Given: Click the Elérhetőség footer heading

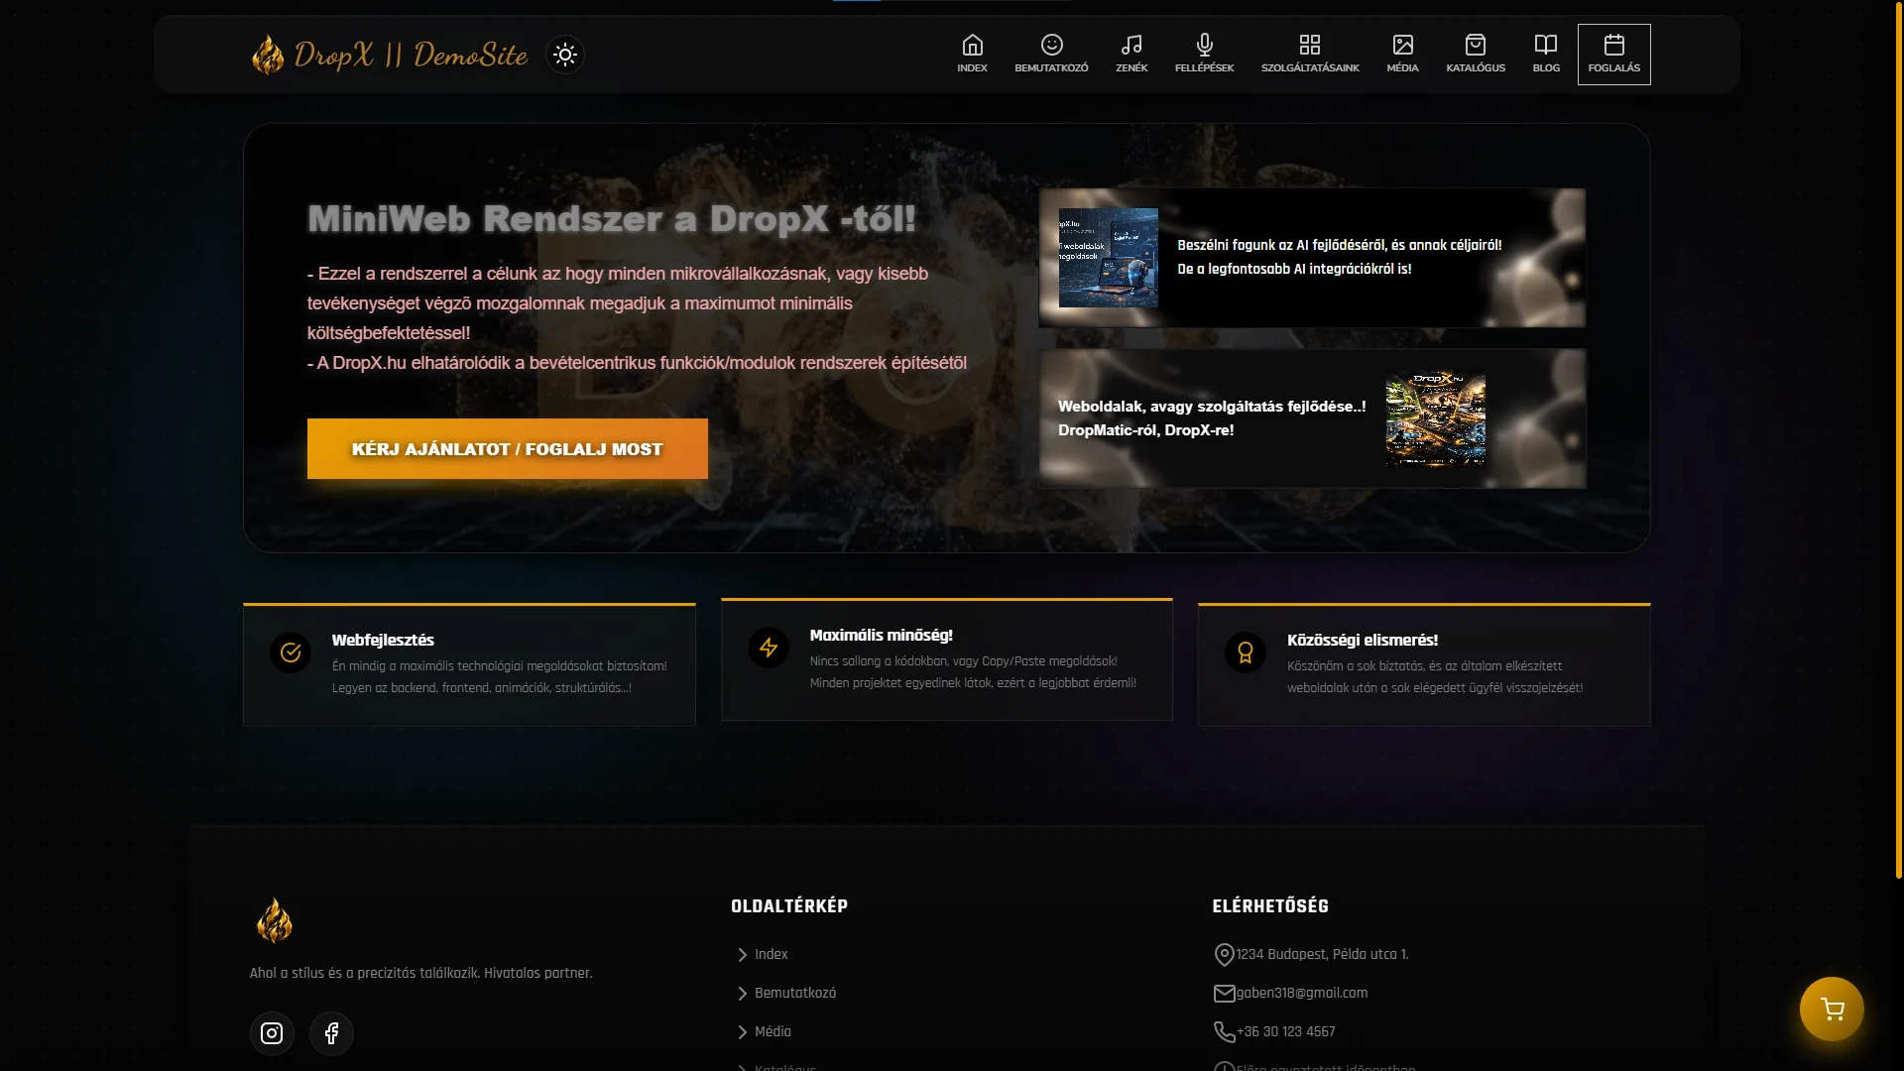Looking at the screenshot, I should pyautogui.click(x=1270, y=905).
